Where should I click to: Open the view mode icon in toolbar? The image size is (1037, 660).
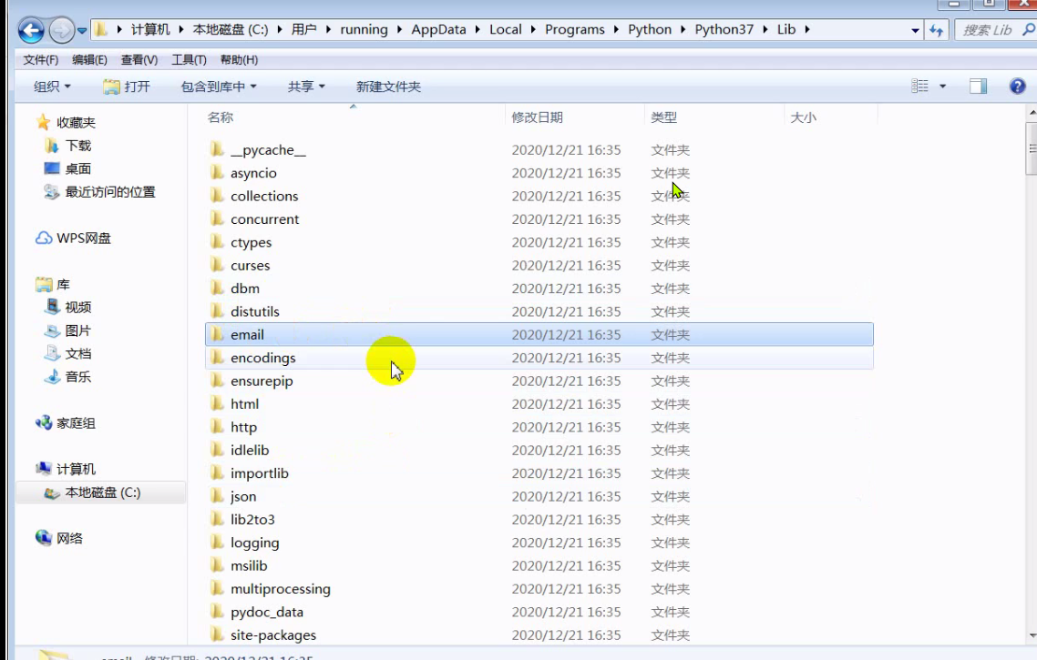point(920,86)
